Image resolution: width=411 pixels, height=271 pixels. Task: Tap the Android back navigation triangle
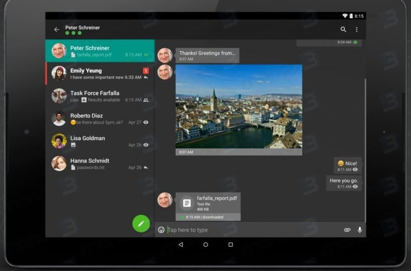(x=181, y=244)
